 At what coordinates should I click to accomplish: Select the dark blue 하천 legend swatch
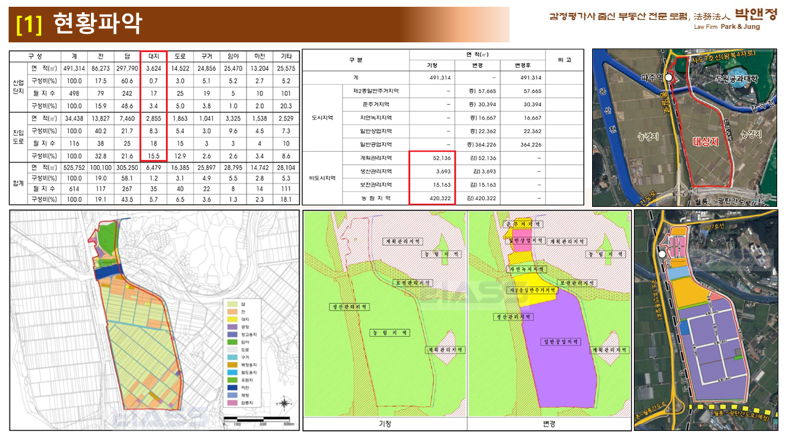[x=232, y=386]
